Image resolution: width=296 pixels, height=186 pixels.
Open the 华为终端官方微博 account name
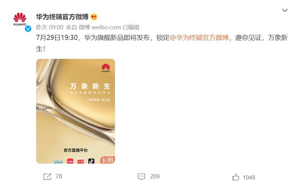tap(62, 17)
